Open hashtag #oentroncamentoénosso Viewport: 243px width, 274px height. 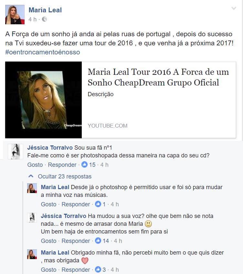click(x=43, y=52)
